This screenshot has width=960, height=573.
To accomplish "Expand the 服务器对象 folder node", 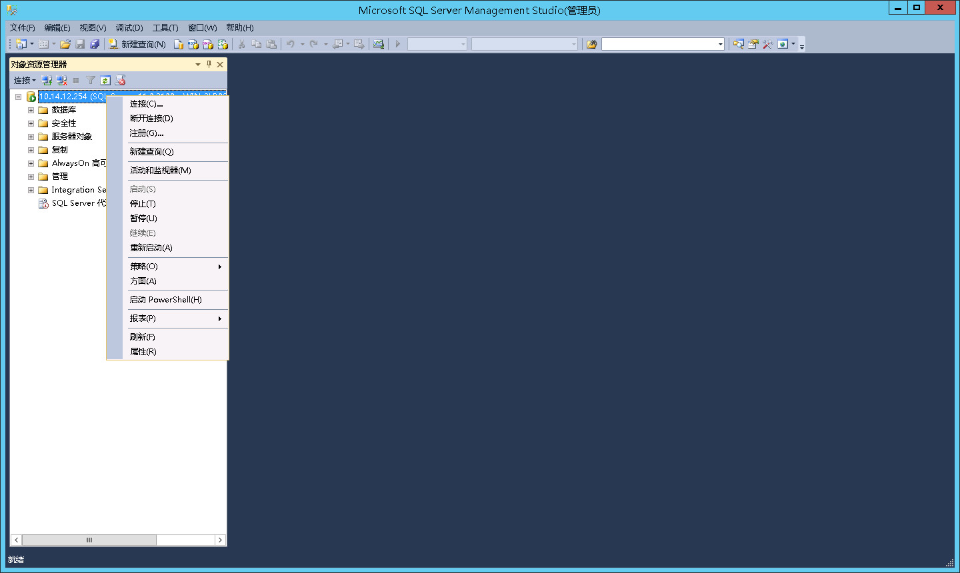I will (x=31, y=137).
